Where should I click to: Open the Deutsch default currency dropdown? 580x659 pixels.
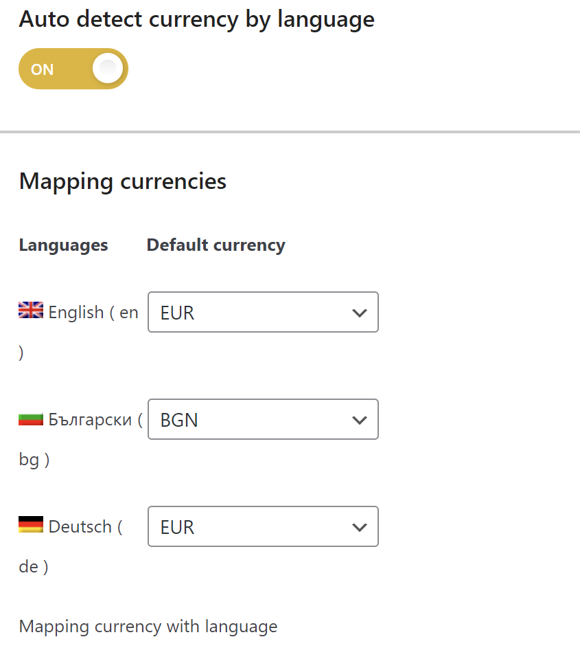pos(263,527)
